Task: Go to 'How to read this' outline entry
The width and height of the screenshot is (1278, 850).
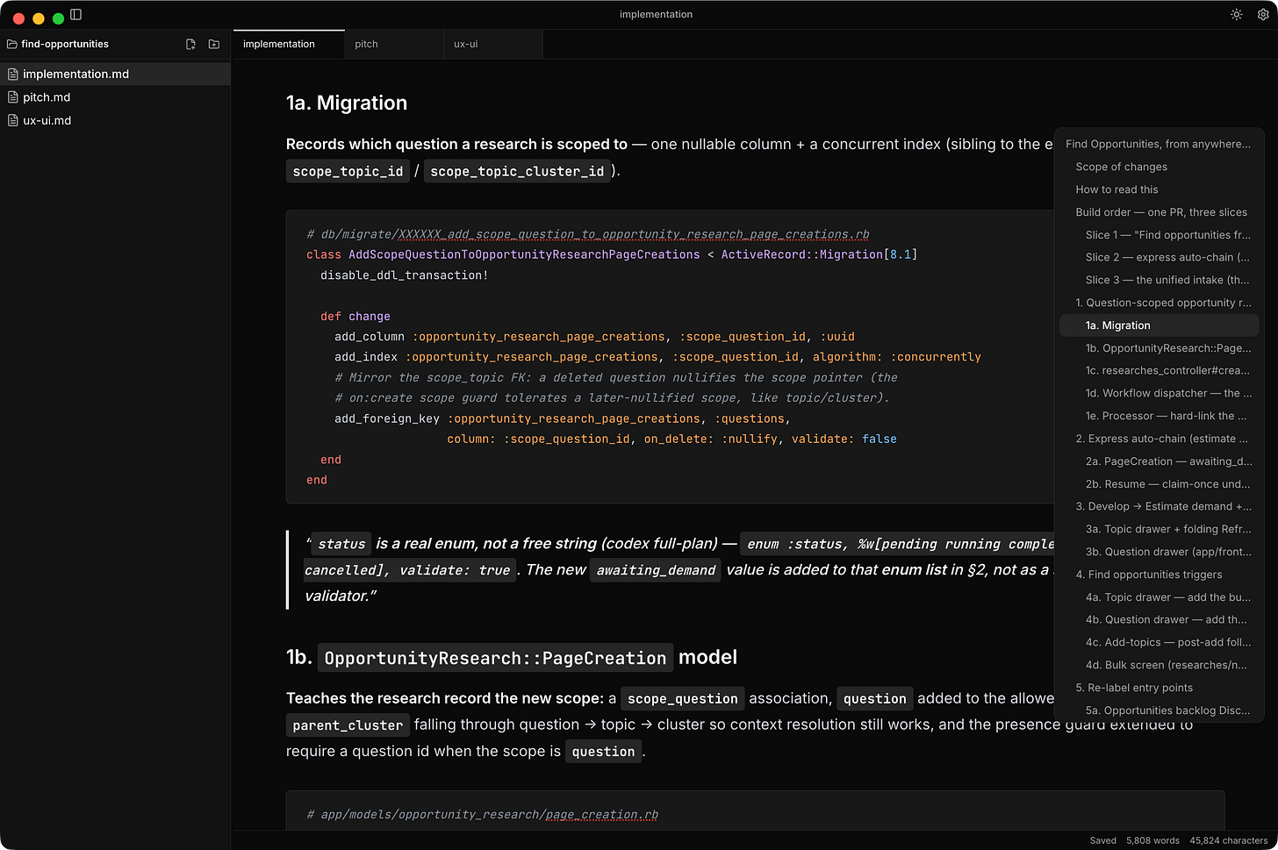Action: [1159, 189]
